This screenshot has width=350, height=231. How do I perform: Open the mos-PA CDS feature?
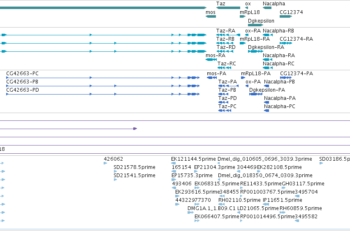[212, 78]
